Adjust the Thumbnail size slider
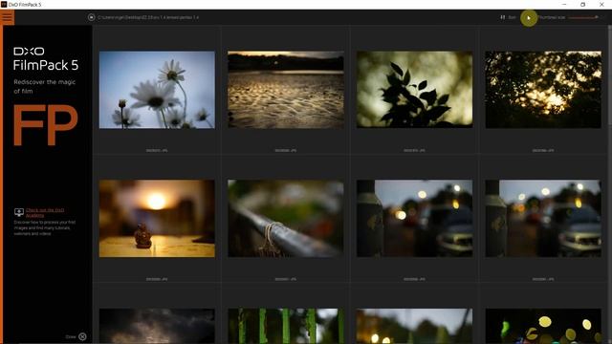Viewport: 612px width, 344px height. click(x=583, y=17)
